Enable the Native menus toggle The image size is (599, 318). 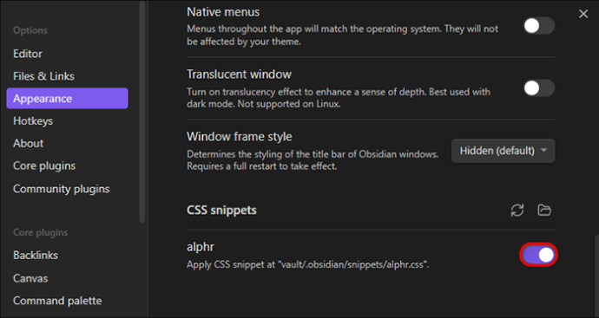coord(538,26)
